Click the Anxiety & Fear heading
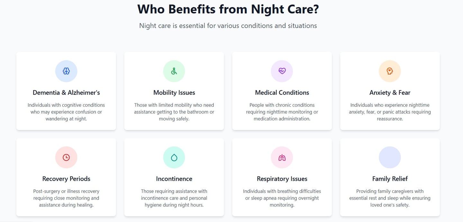 tap(390, 93)
